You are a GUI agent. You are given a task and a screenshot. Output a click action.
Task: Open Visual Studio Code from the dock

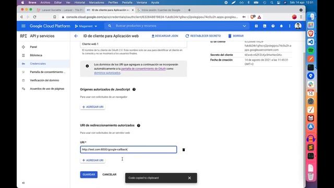coord(311,42)
